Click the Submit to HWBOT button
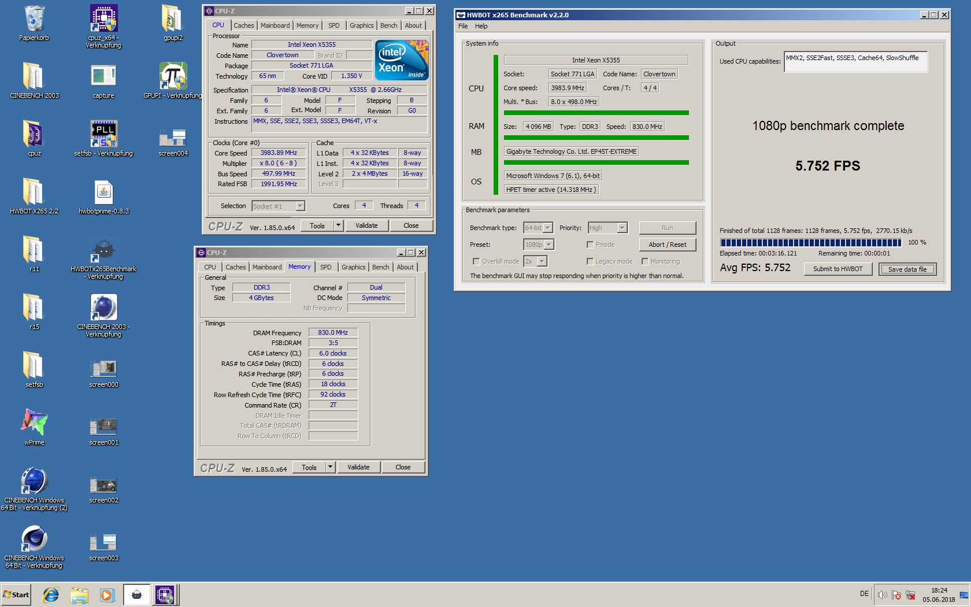 coord(837,269)
